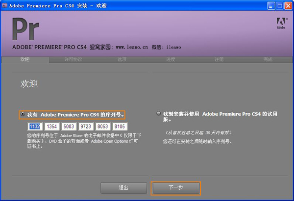Image resolution: width=294 pixels, height=201 pixels.
Task: Click the 退出 (Exit) button
Action: (x=123, y=188)
